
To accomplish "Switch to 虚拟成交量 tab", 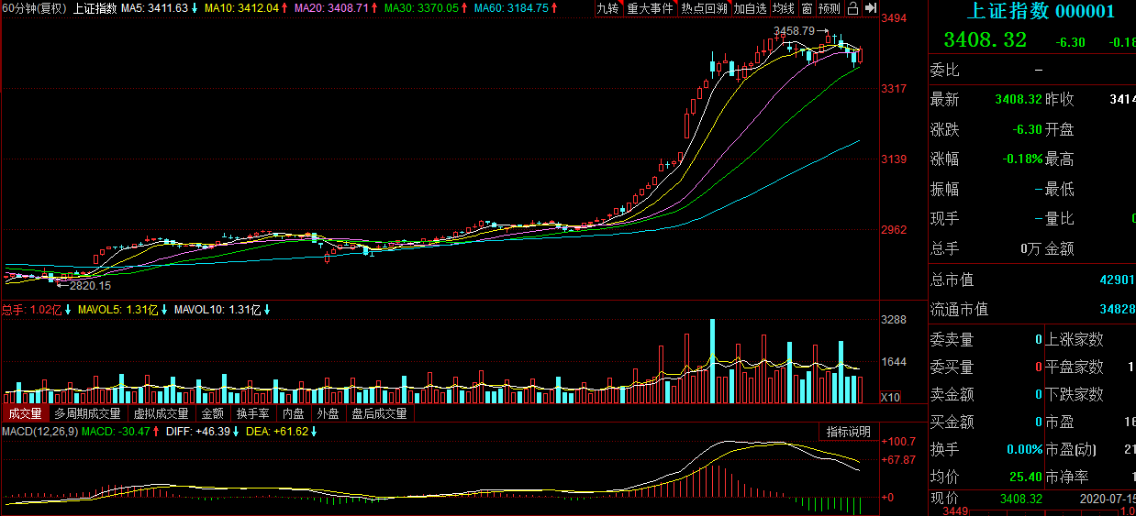I will [x=161, y=413].
